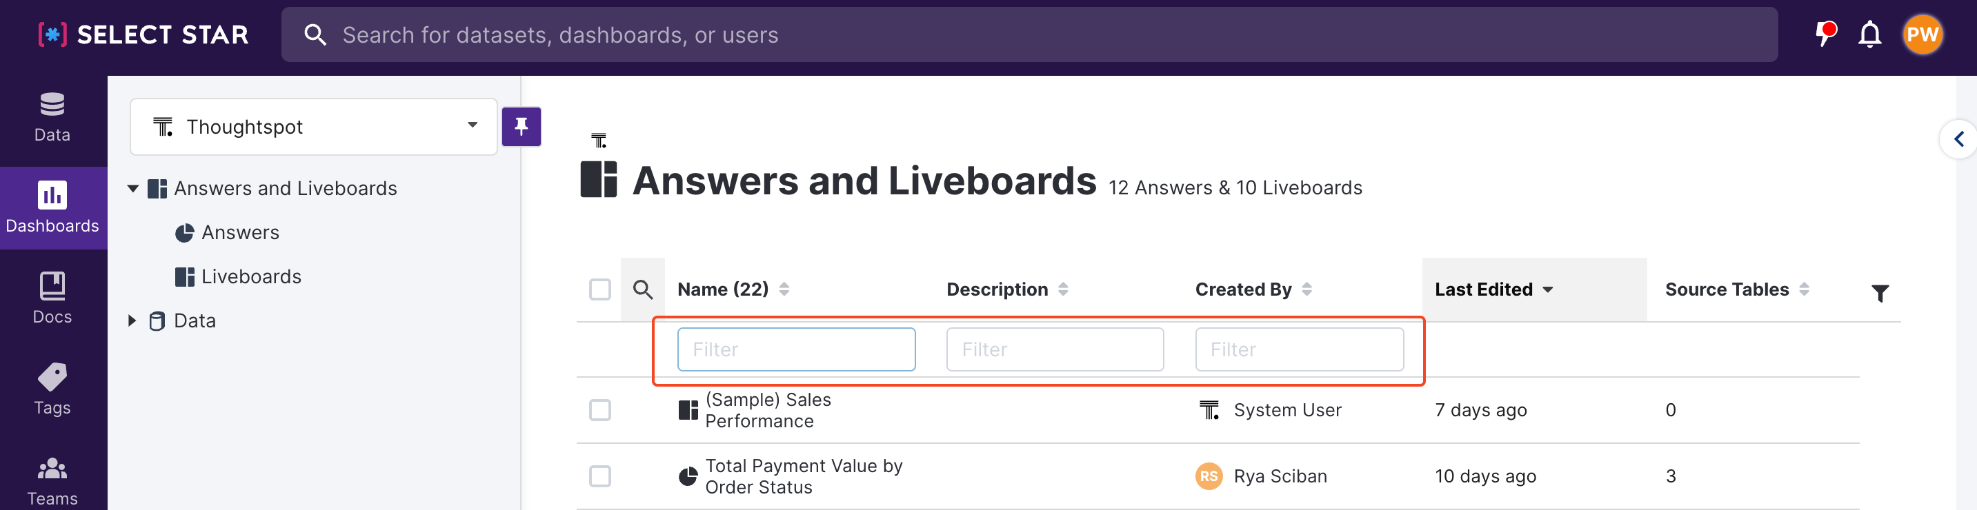
Task: Tick the Total Payment Value row checkbox
Action: coord(599,476)
